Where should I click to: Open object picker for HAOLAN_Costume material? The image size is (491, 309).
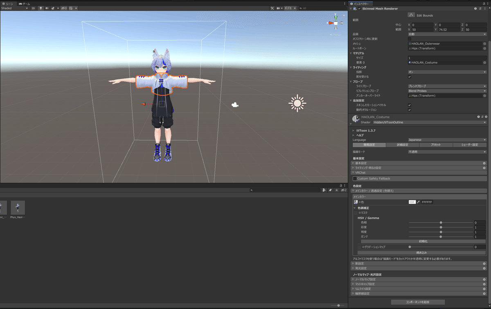coord(485,63)
